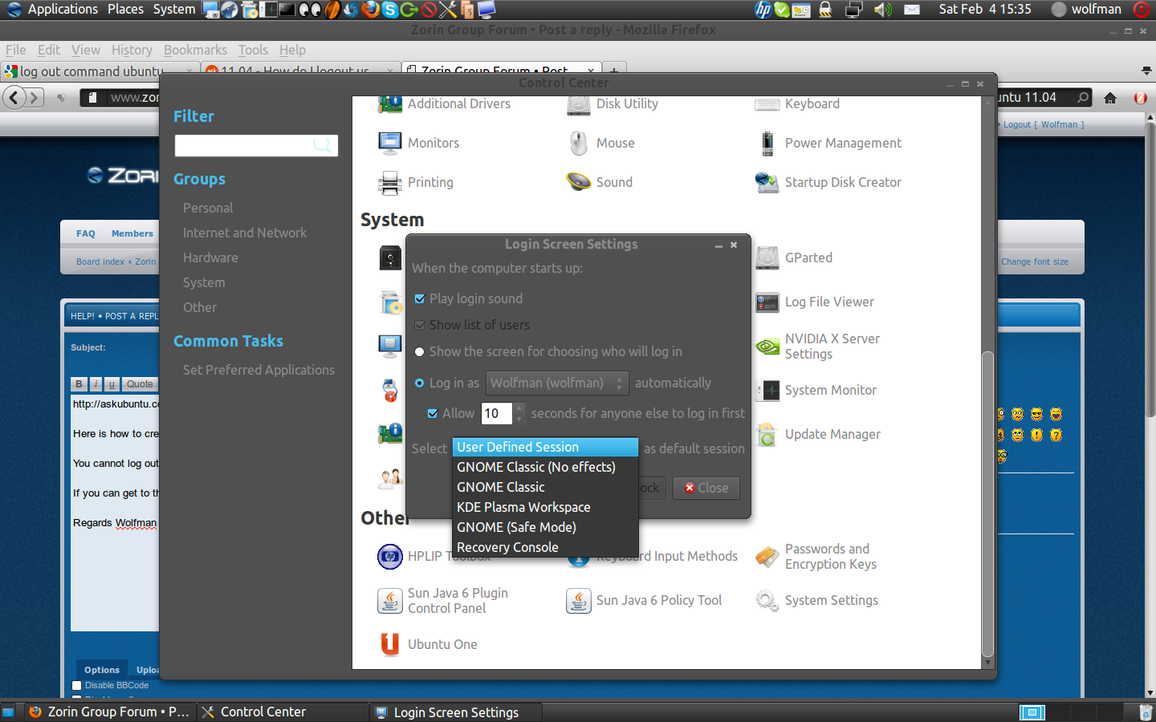The image size is (1156, 722).
Task: Launch GParted icon
Action: [x=767, y=258]
